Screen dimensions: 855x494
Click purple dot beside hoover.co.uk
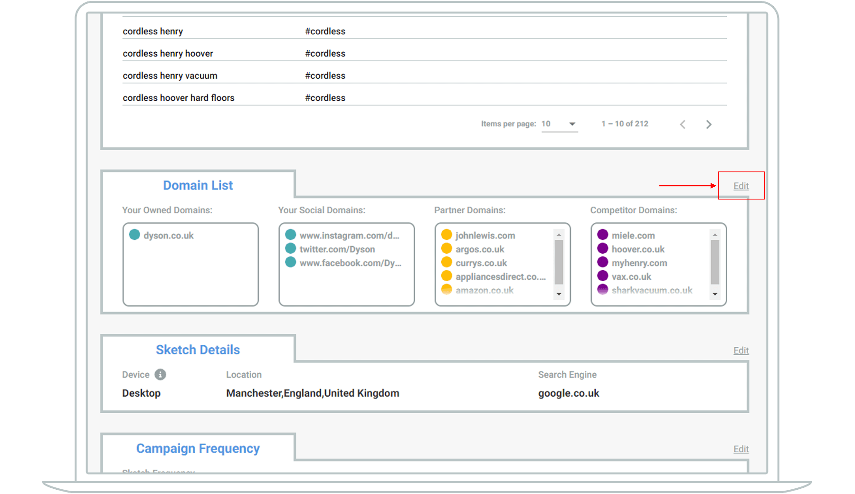pos(603,248)
